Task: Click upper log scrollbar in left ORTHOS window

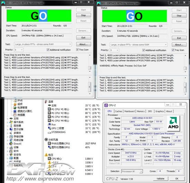Action: (x=90, y=63)
